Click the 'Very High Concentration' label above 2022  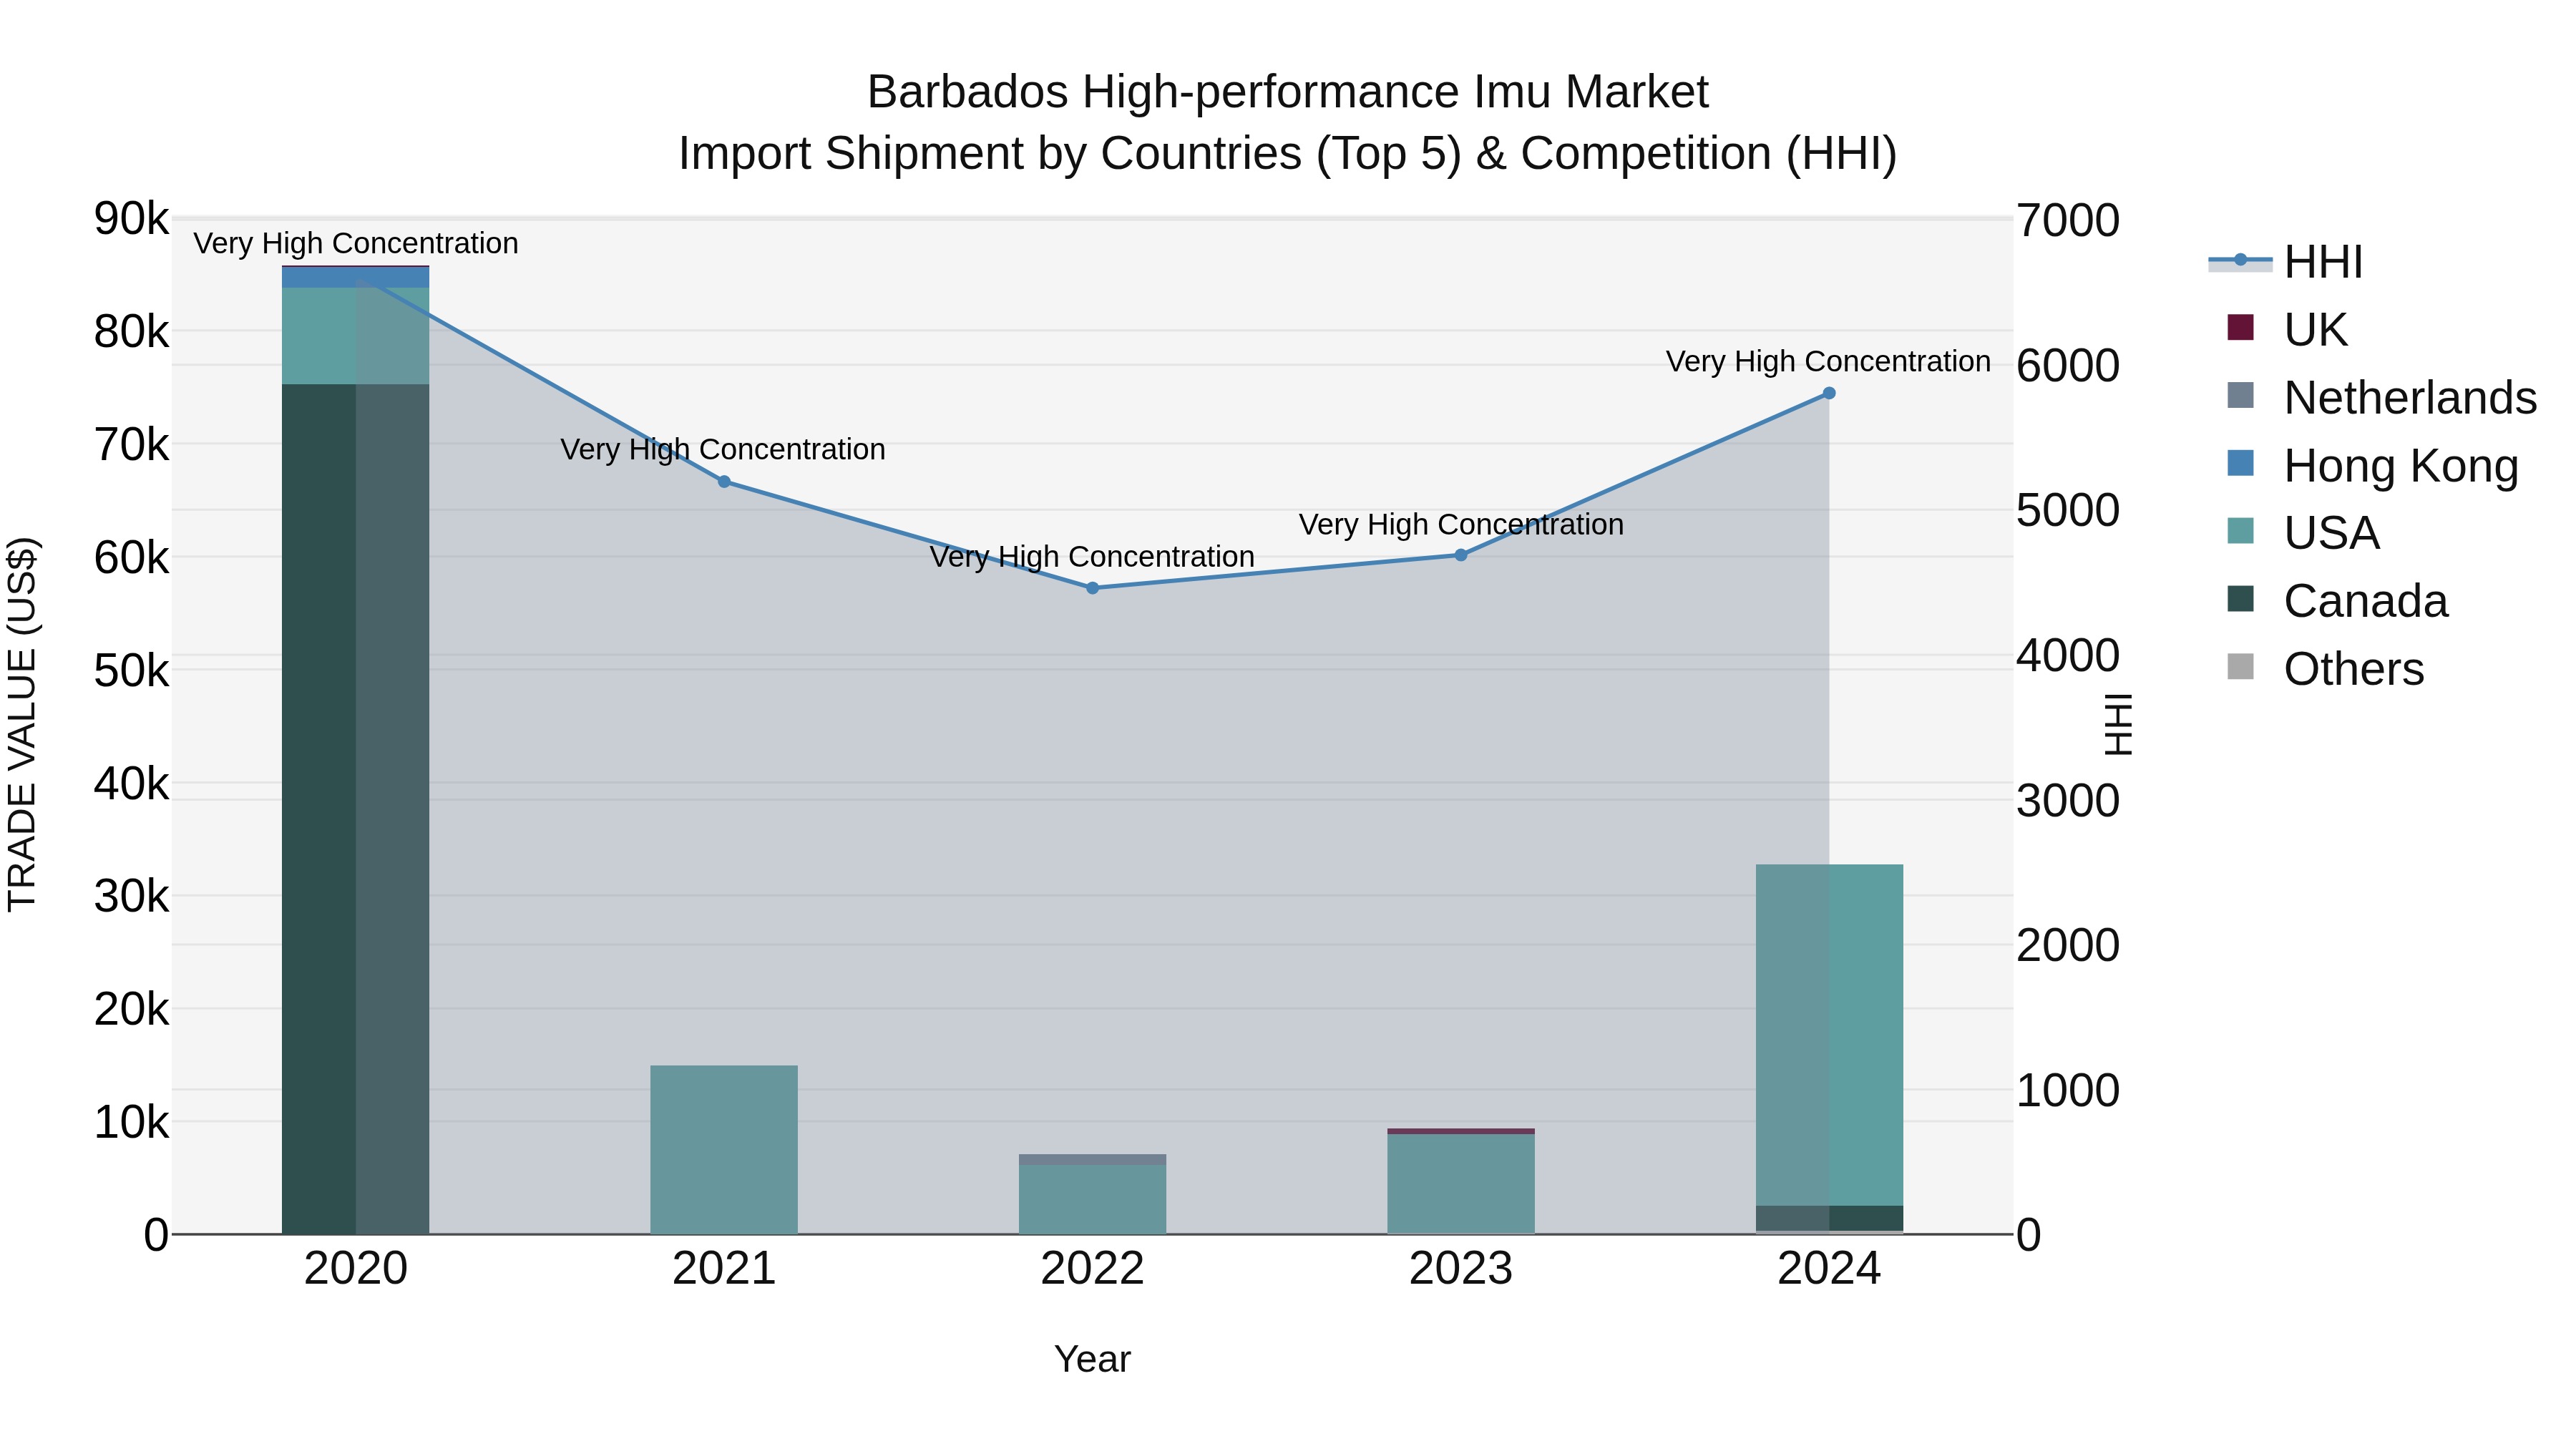[1092, 557]
